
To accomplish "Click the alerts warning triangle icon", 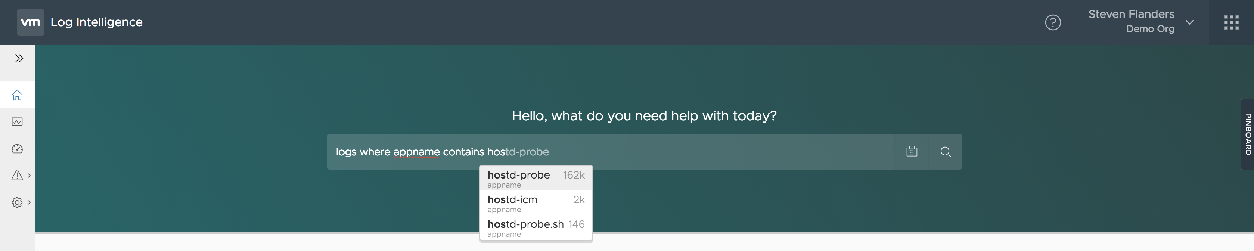I will pyautogui.click(x=17, y=175).
